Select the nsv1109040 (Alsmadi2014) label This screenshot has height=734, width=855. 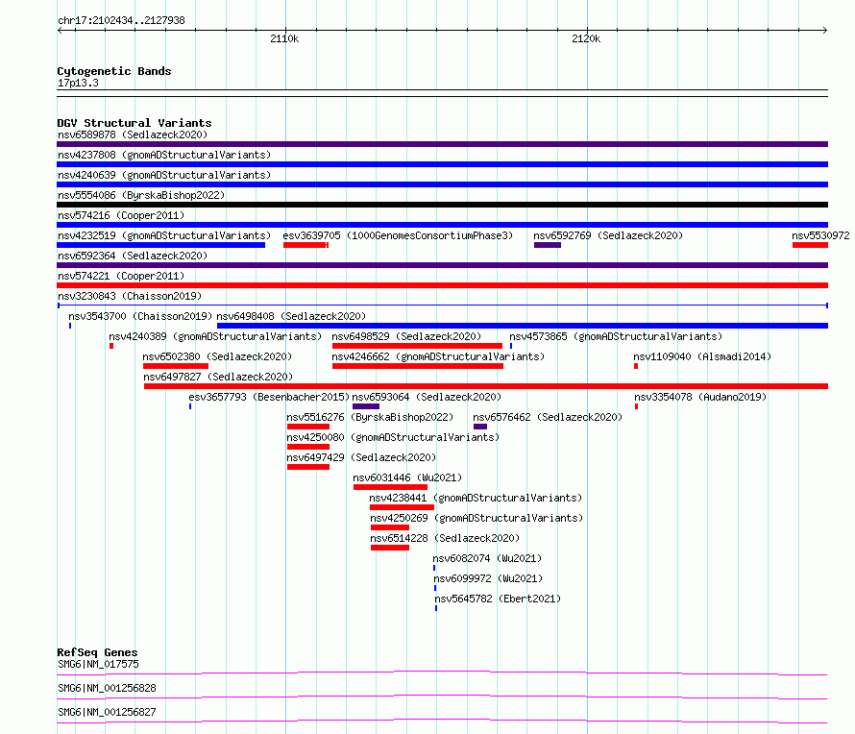click(x=702, y=356)
